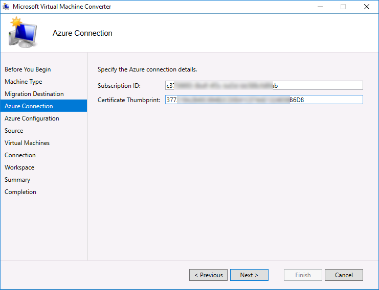Click the wizard computer graphic icon
This screenshot has width=379, height=290.
pyautogui.click(x=23, y=32)
